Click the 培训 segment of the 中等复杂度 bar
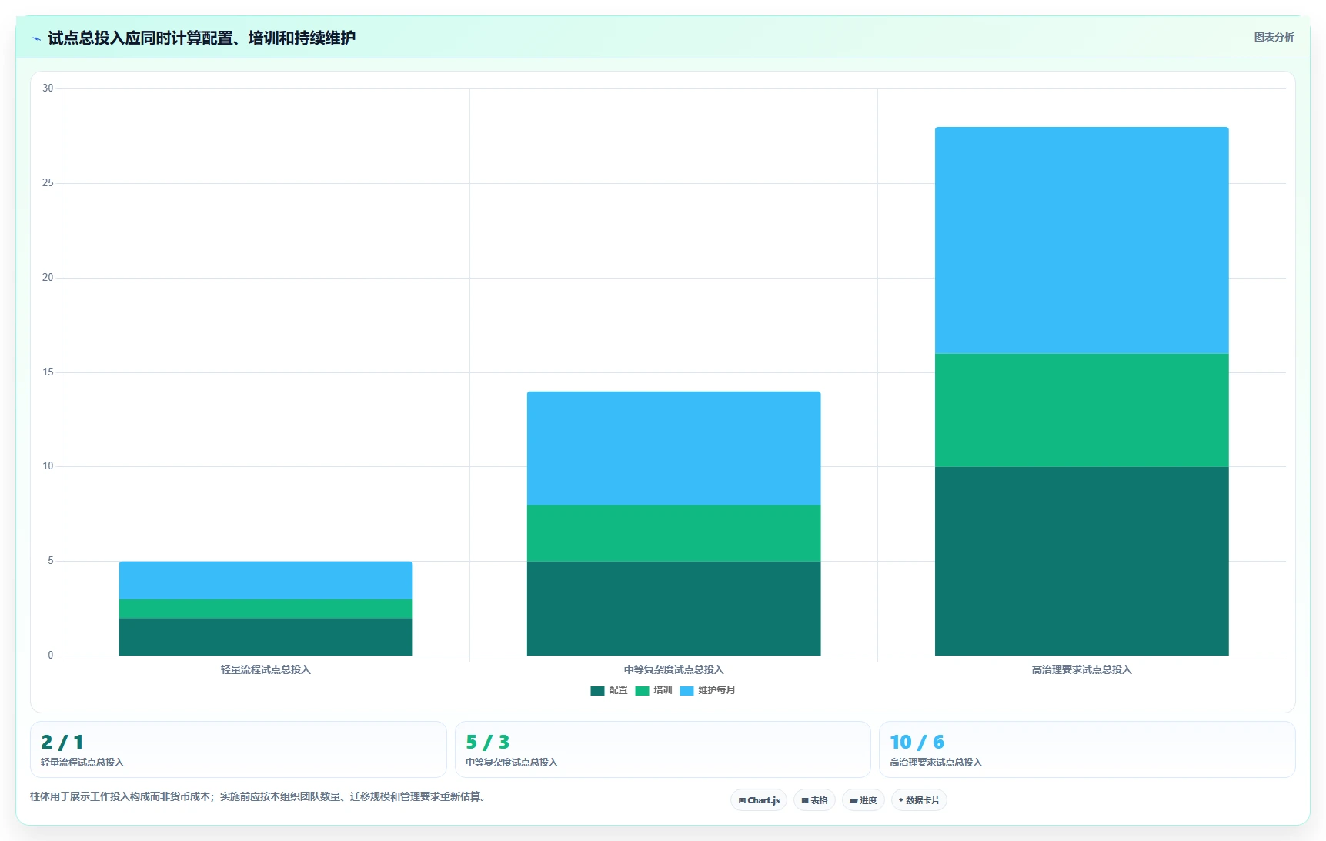 (673, 533)
